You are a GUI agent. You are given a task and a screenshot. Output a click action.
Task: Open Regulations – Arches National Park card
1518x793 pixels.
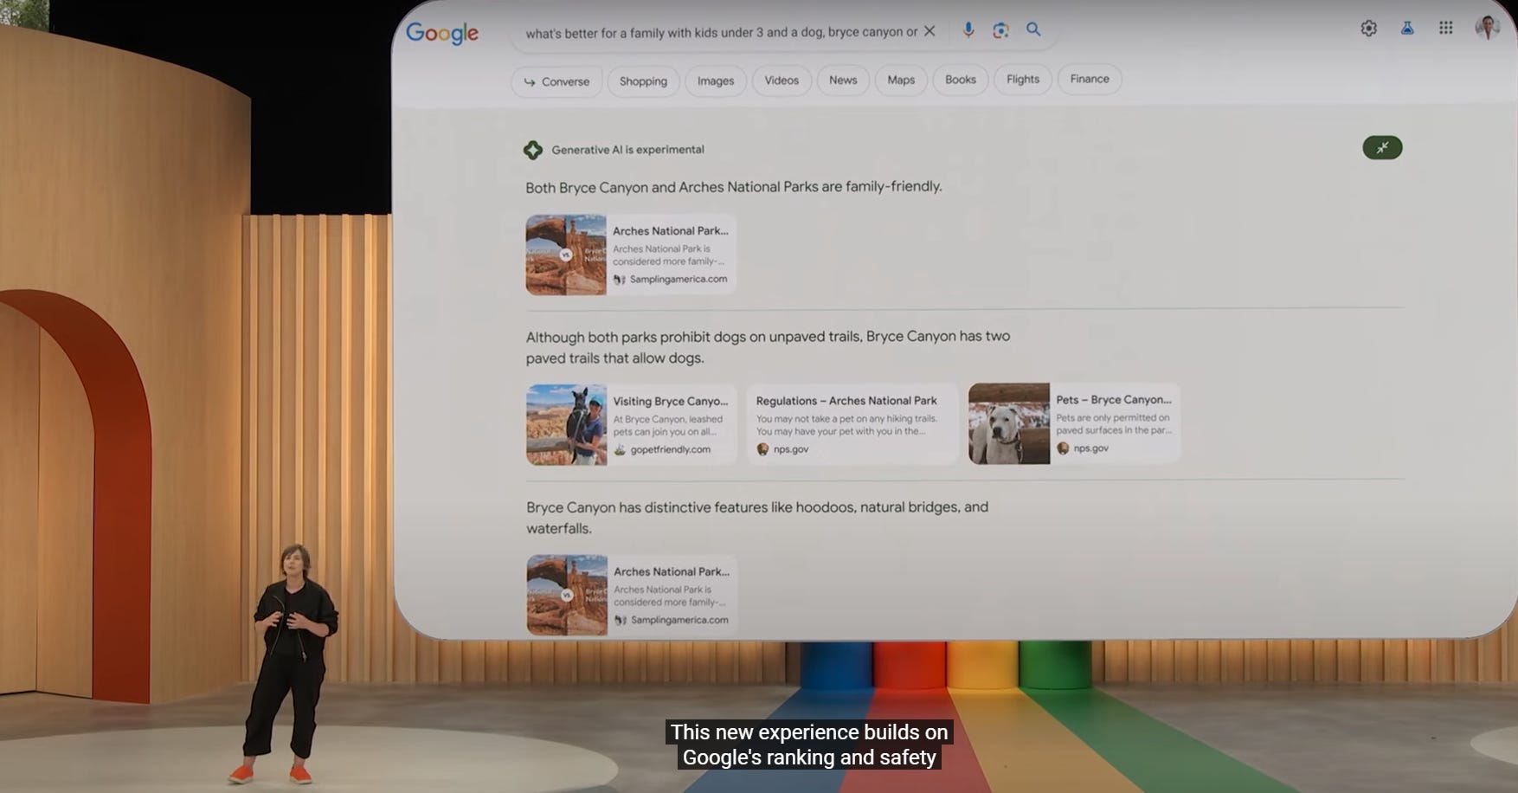pos(852,424)
